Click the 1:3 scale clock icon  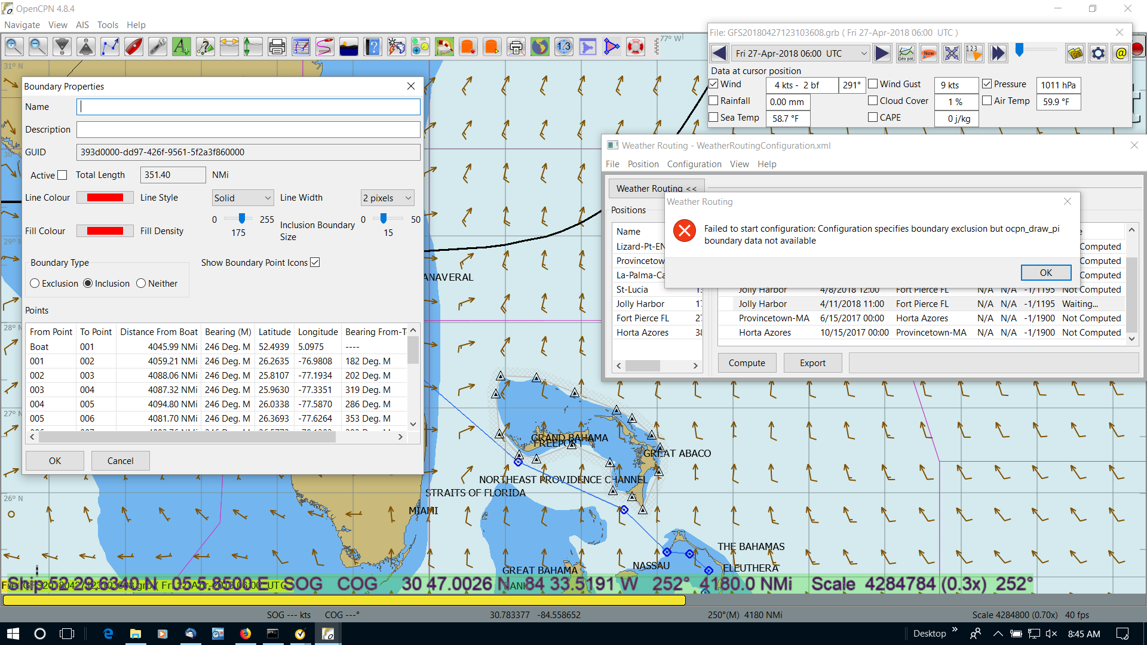coord(564,46)
